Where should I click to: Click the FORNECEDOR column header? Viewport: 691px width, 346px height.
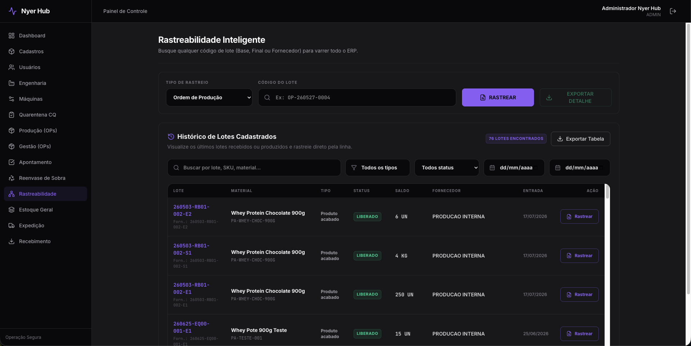click(x=447, y=191)
